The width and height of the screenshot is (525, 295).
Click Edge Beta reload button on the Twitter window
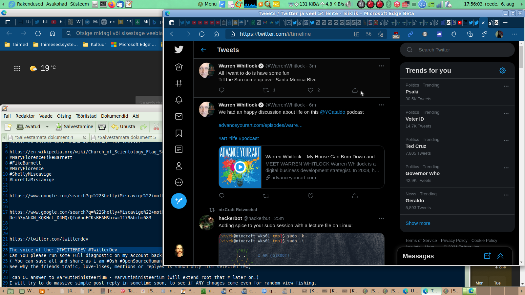click(x=202, y=34)
